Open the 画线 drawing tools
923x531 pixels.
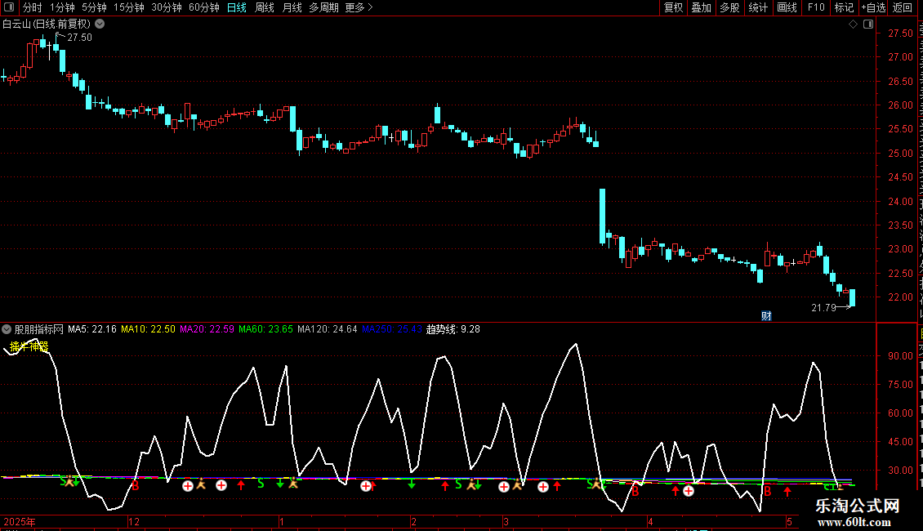click(x=787, y=7)
